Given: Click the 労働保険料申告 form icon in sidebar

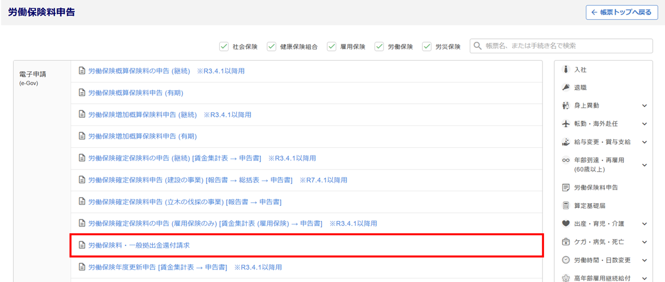Looking at the screenshot, I should click(566, 188).
